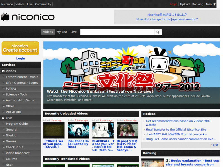
Task: Click the TONIO Want you gone title link
Action: coord(53,144)
